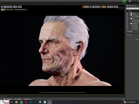Toggle surface snapping icon
The width and height of the screenshot is (139, 104).
93,7
